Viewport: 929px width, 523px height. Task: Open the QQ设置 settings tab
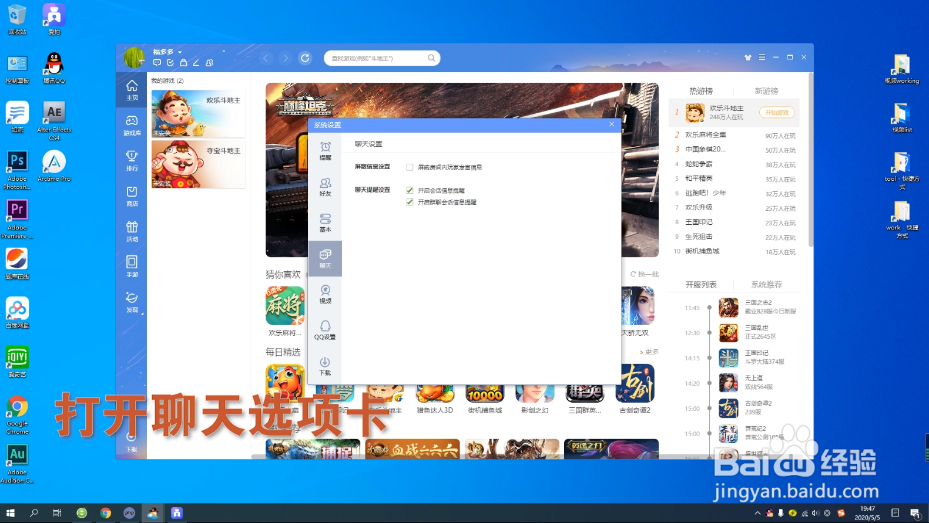click(x=325, y=330)
